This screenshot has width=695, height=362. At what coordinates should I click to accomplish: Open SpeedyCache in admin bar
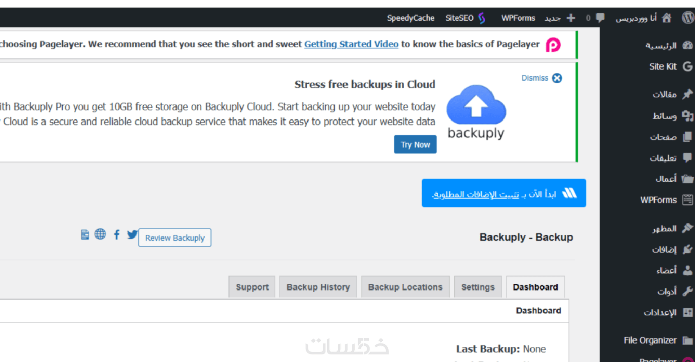coord(411,18)
